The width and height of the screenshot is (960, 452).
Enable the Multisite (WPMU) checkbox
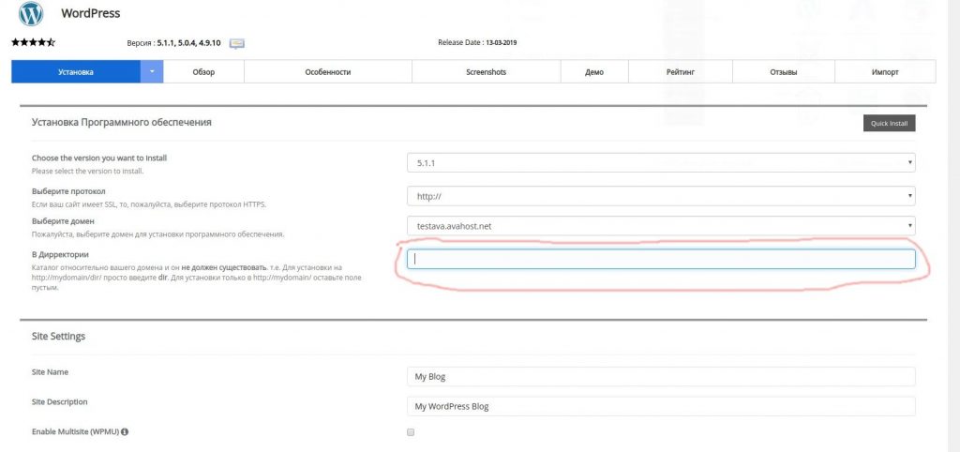[411, 431]
